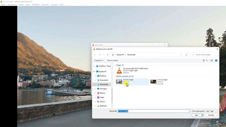This screenshot has height=127, width=226.
Task: Select Questo PC in the sidebar
Action: point(101,71)
